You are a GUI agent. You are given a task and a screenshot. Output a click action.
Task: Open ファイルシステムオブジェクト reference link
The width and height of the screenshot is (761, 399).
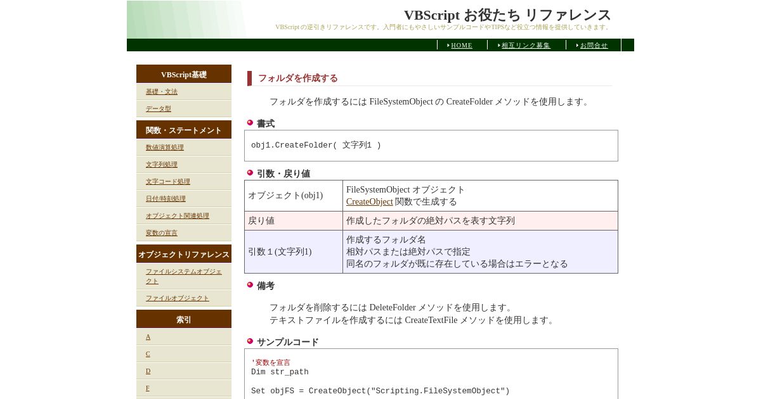tap(184, 276)
